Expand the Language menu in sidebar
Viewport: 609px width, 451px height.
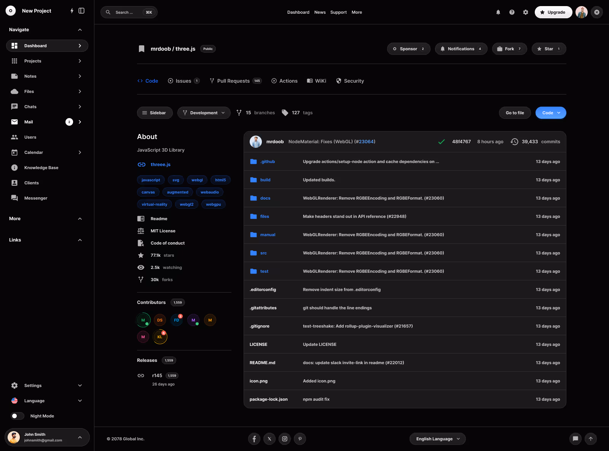pos(47,401)
